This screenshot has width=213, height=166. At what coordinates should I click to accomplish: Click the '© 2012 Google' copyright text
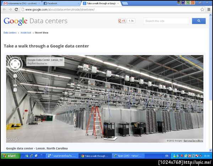point(174,141)
